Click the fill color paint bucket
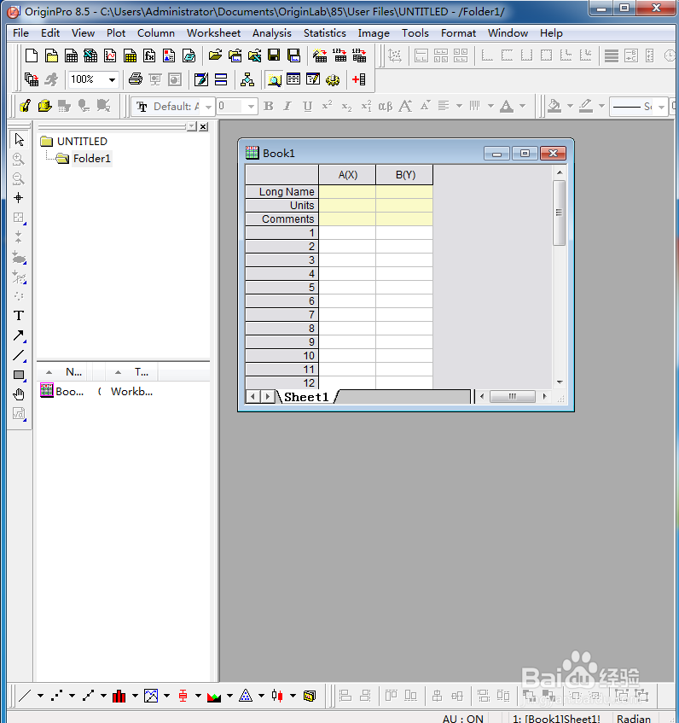Viewport: 679px width, 723px height. 554,107
